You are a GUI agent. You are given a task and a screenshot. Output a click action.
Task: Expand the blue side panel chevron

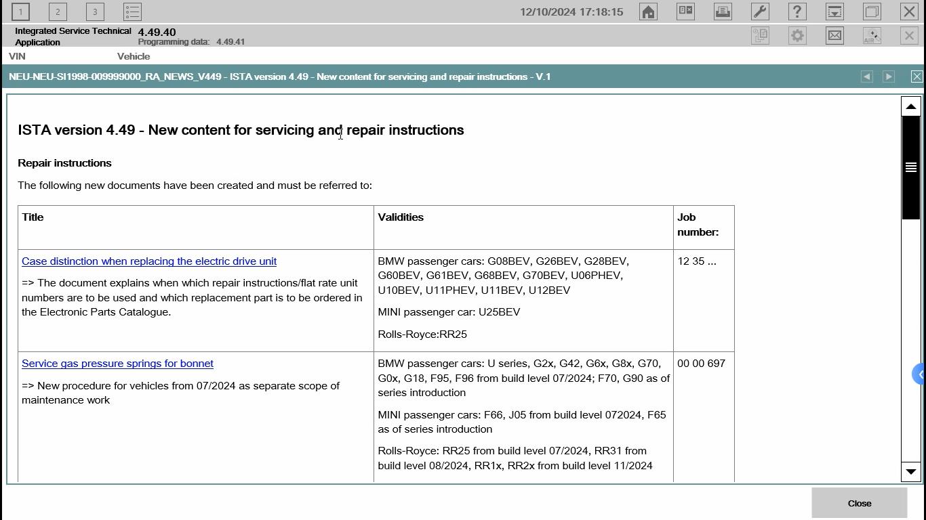[x=919, y=374]
